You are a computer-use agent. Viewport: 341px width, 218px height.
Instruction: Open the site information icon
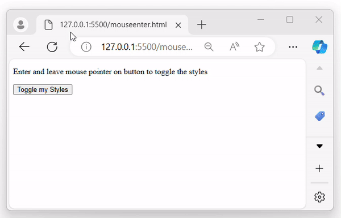coord(86,47)
